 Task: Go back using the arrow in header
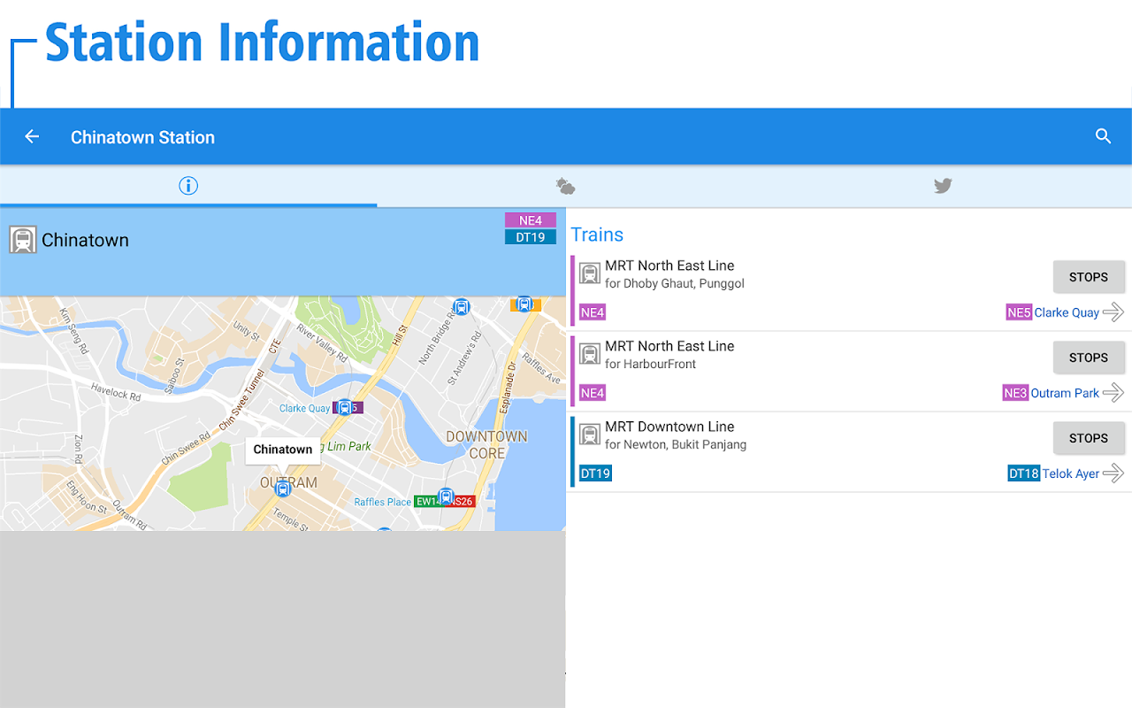(32, 136)
